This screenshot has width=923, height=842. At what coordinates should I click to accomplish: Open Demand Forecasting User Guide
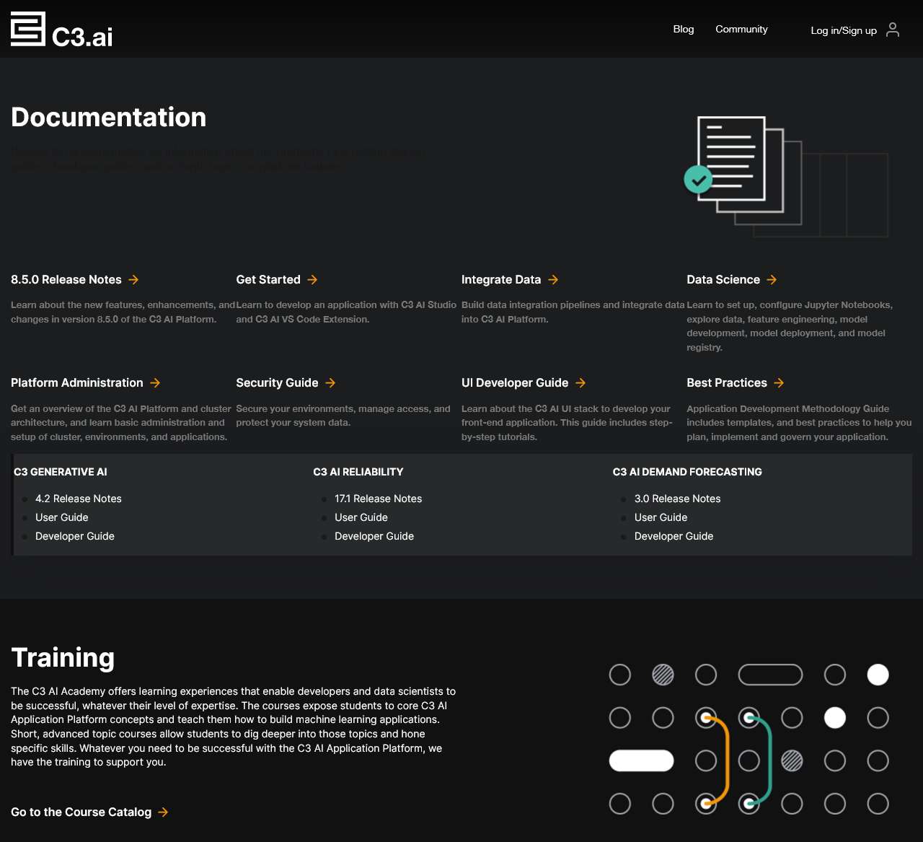[661, 517]
